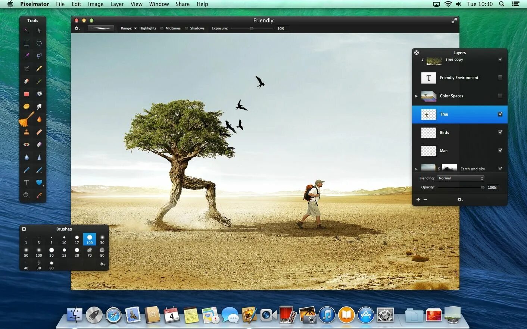This screenshot has height=329, width=527.
Task: Select the Freeform Pen tool
Action: pos(39,170)
